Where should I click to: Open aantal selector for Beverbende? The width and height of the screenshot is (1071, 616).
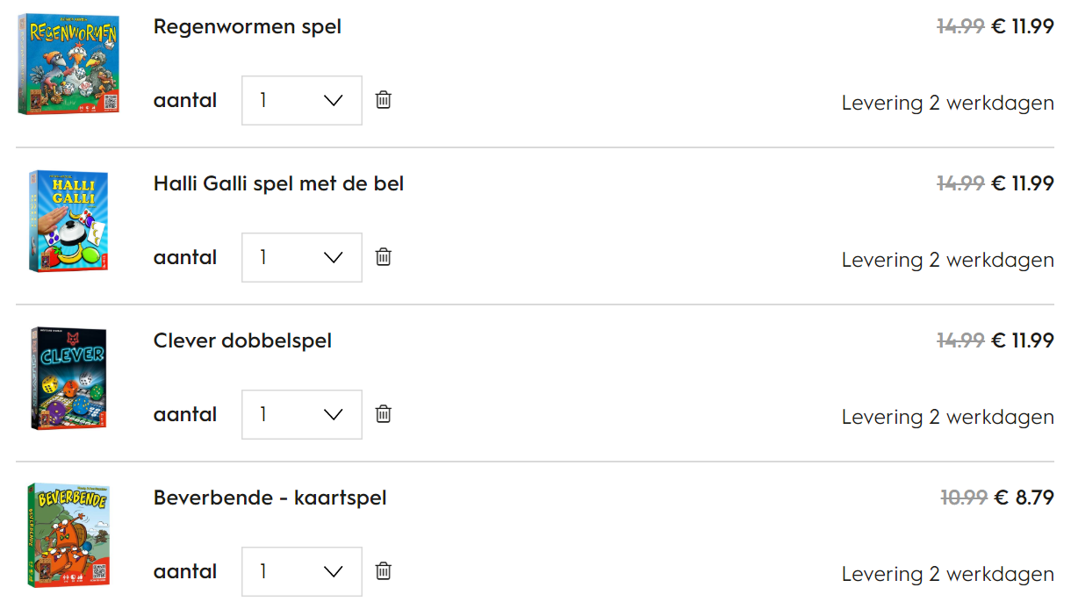pyautogui.click(x=302, y=572)
